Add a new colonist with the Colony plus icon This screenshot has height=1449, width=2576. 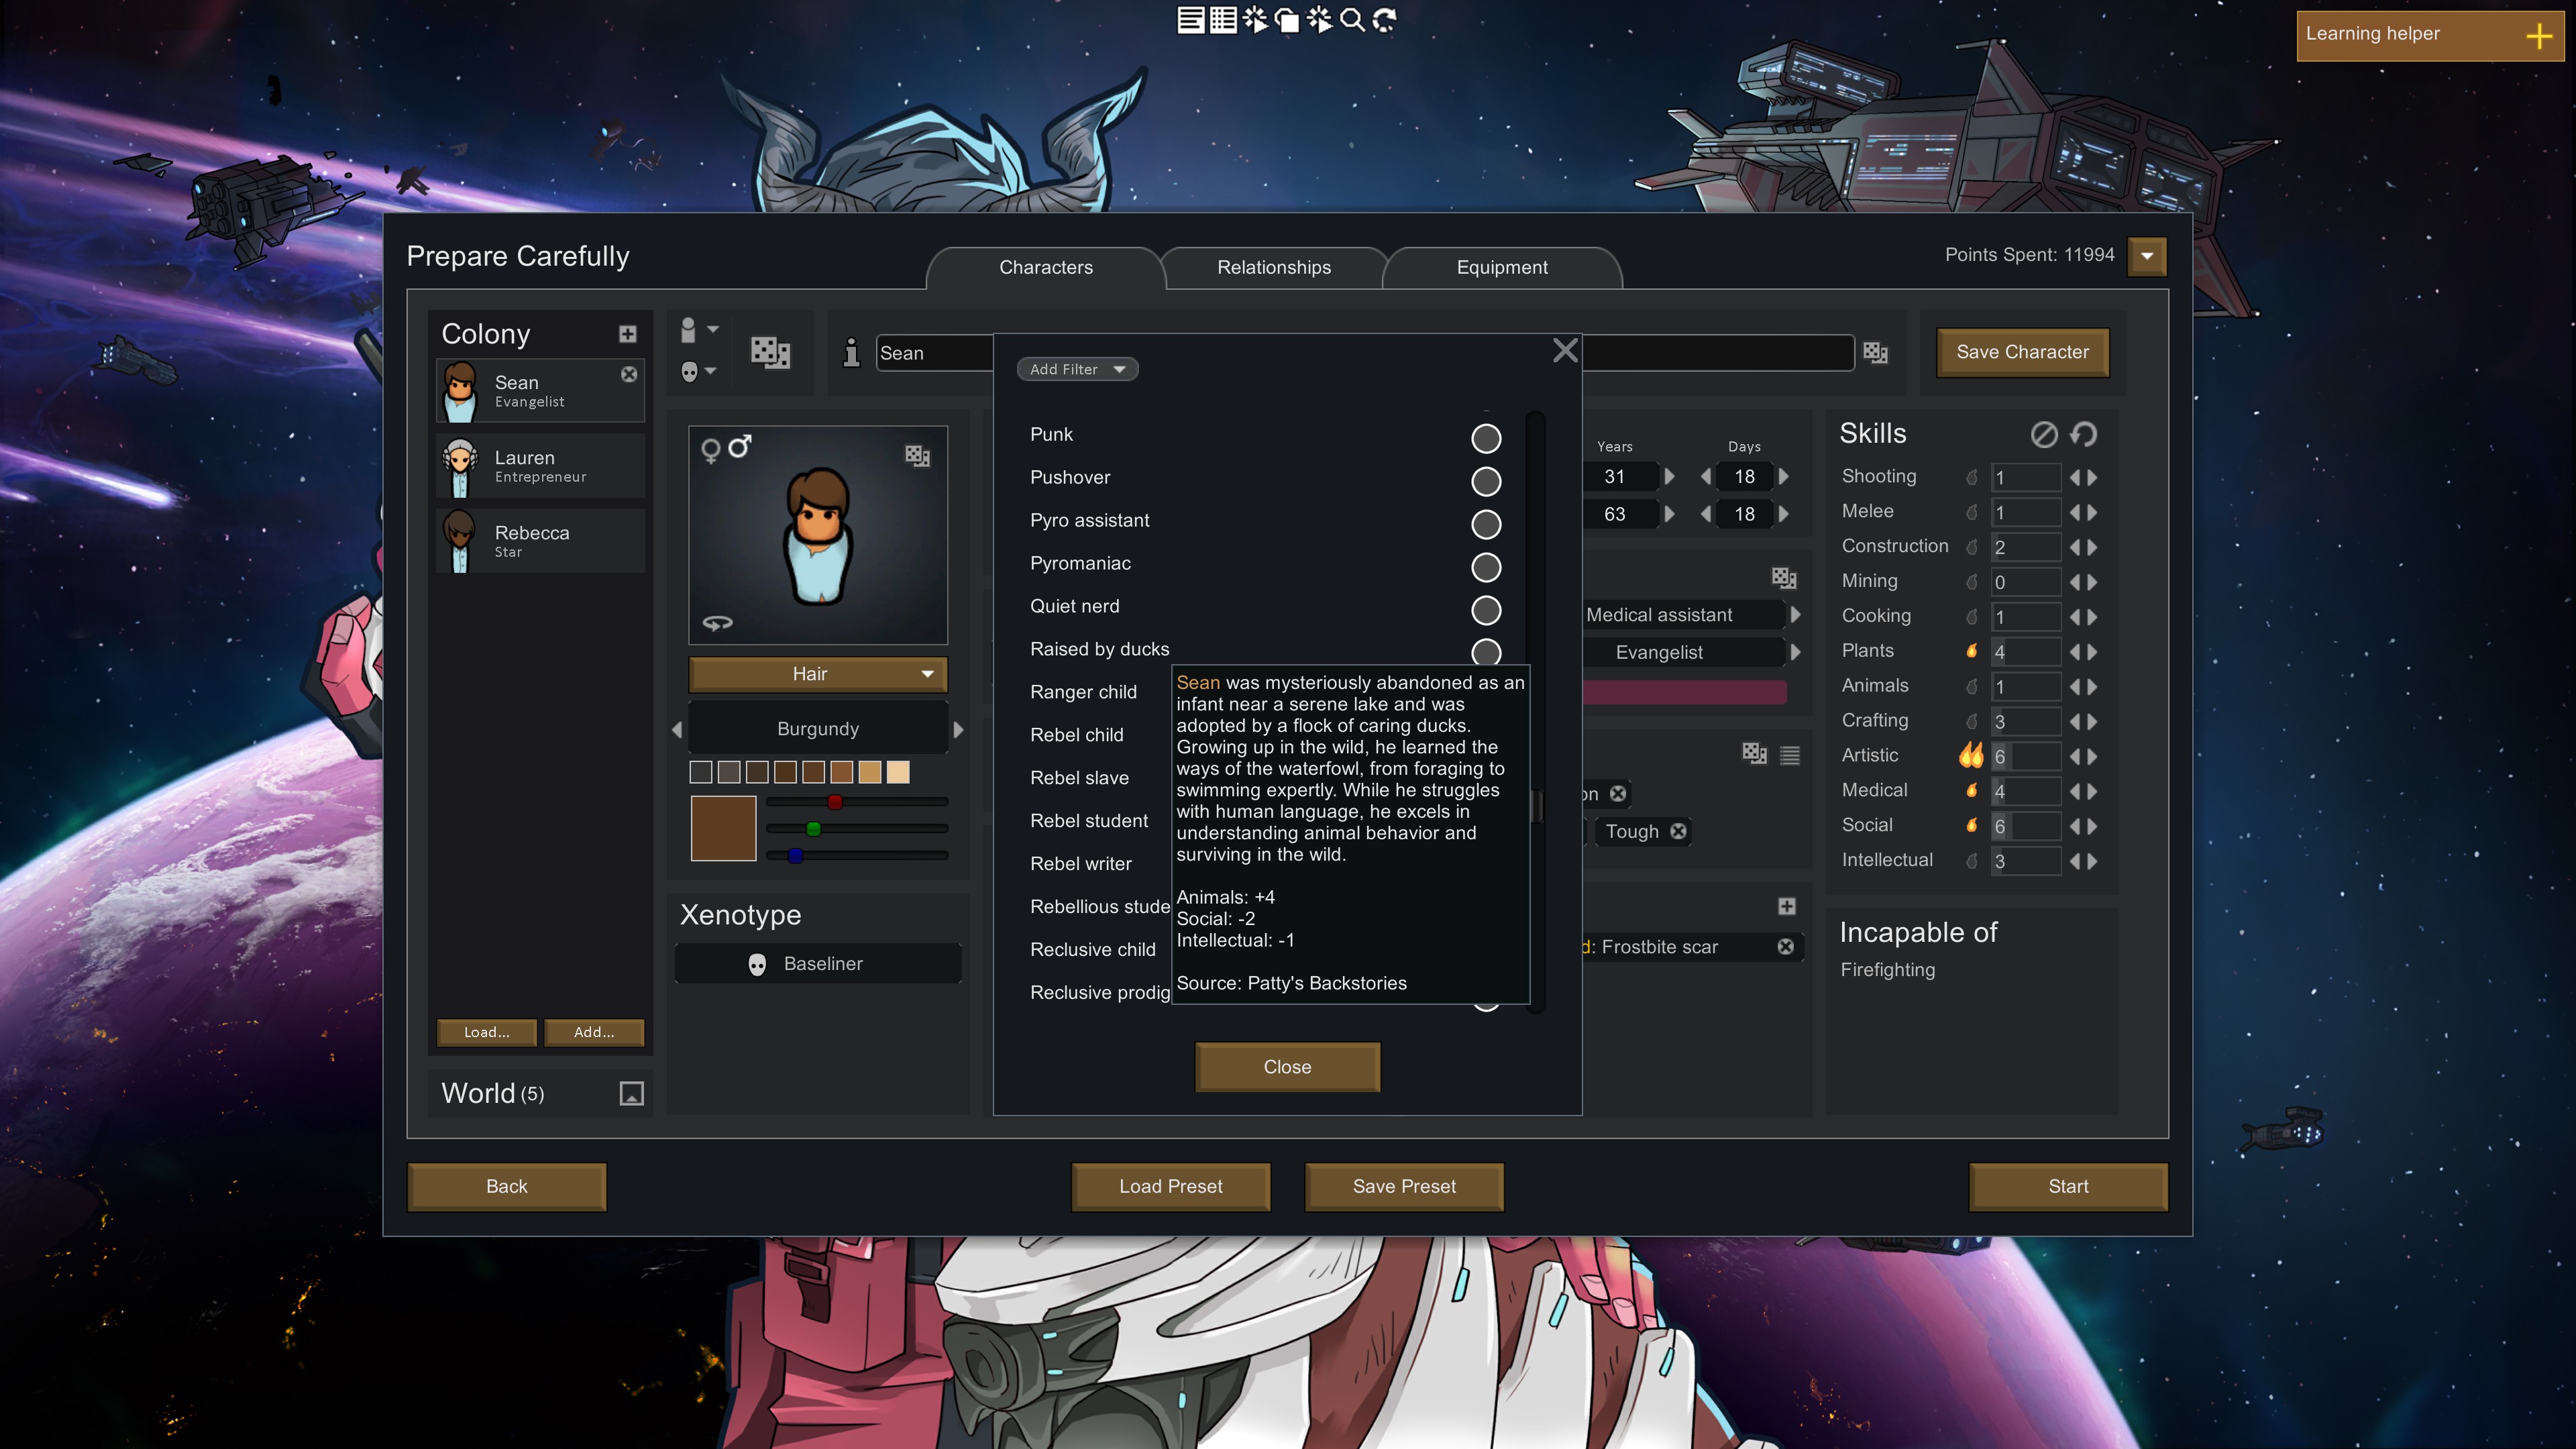click(627, 334)
